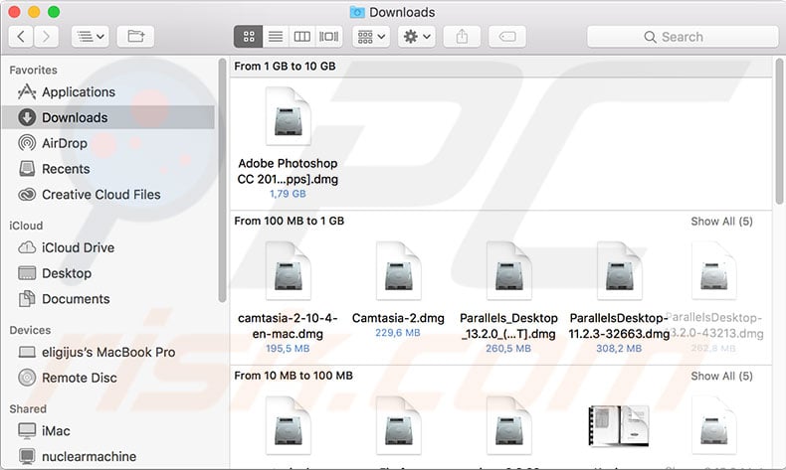This screenshot has height=470, width=786.
Task: Click the Share toolbar button
Action: pos(462,37)
